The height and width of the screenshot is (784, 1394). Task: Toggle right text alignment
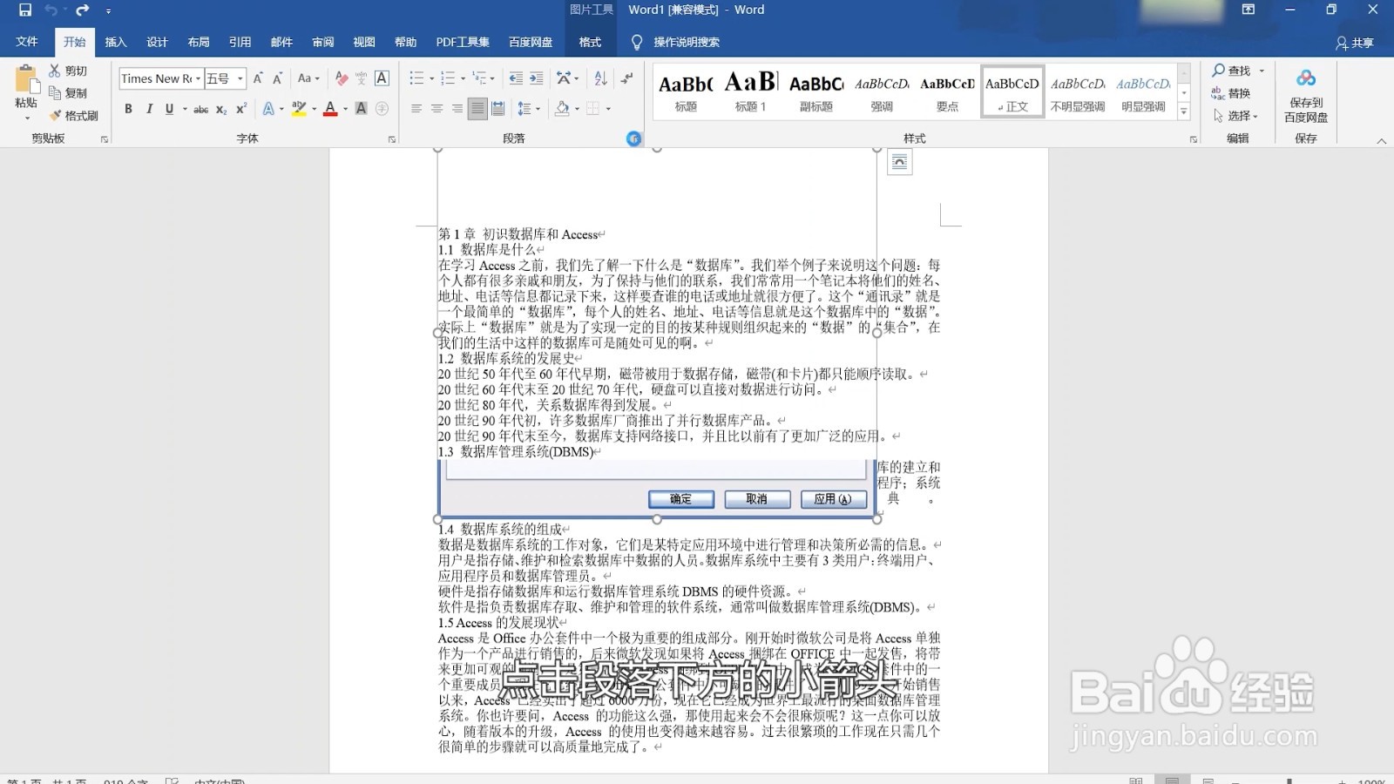click(457, 109)
